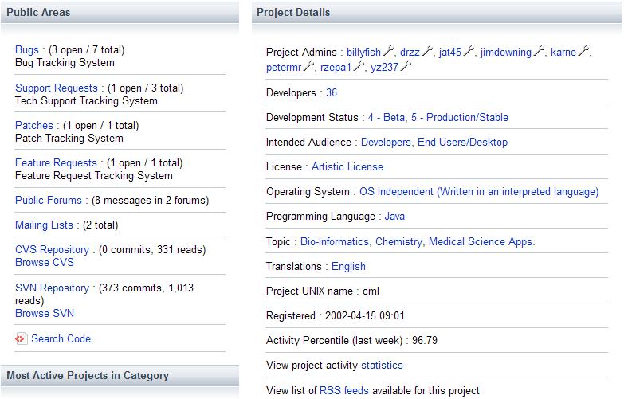Click wrench icon beside drzz
The width and height of the screenshot is (624, 399).
pos(428,52)
